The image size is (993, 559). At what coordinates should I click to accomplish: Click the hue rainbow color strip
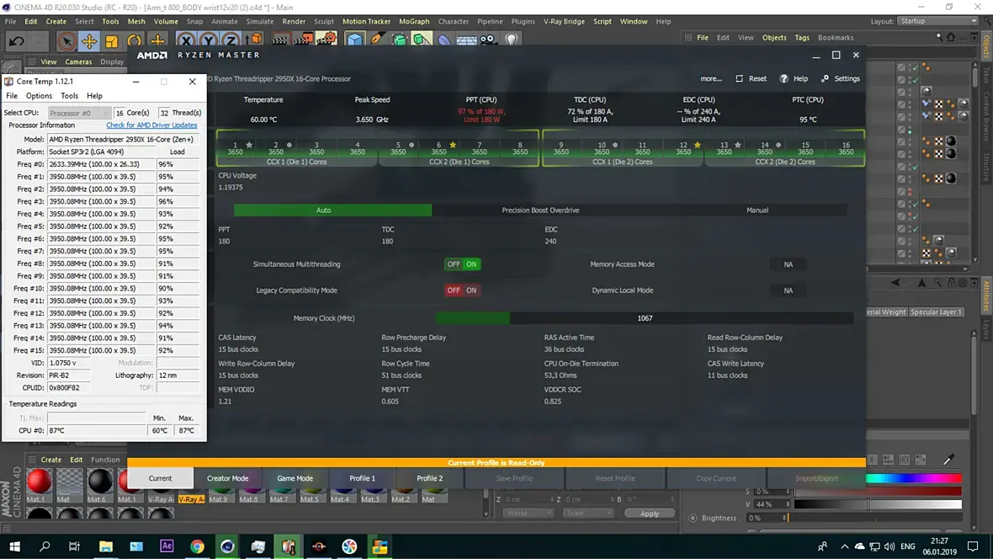[913, 478]
